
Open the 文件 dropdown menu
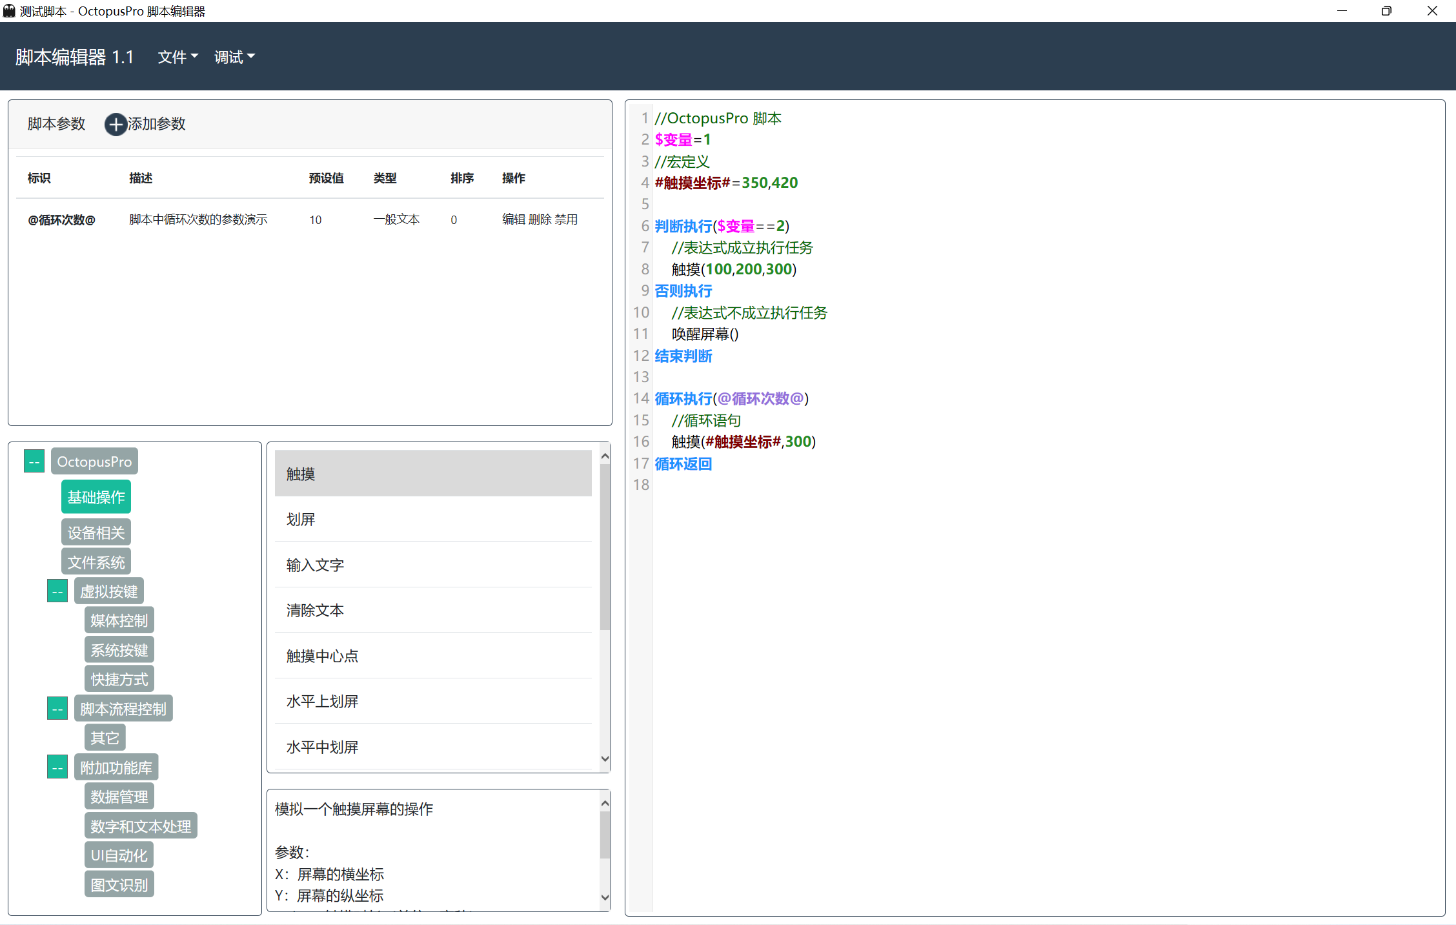pyautogui.click(x=177, y=57)
